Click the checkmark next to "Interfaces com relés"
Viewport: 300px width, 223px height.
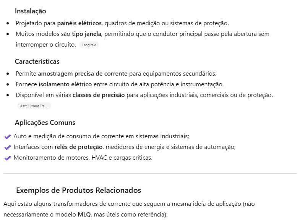(x=7, y=147)
